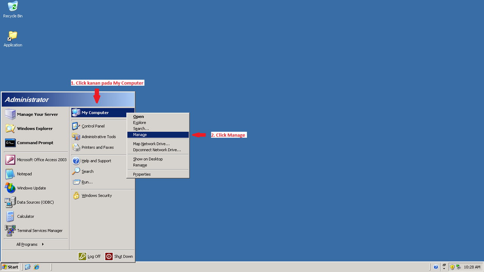The image size is (484, 272).
Task: Launch Internet Explorer from quick launch
Action: point(37,267)
